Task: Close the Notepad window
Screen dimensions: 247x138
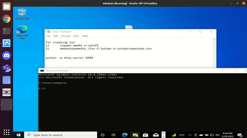Action: (211, 31)
